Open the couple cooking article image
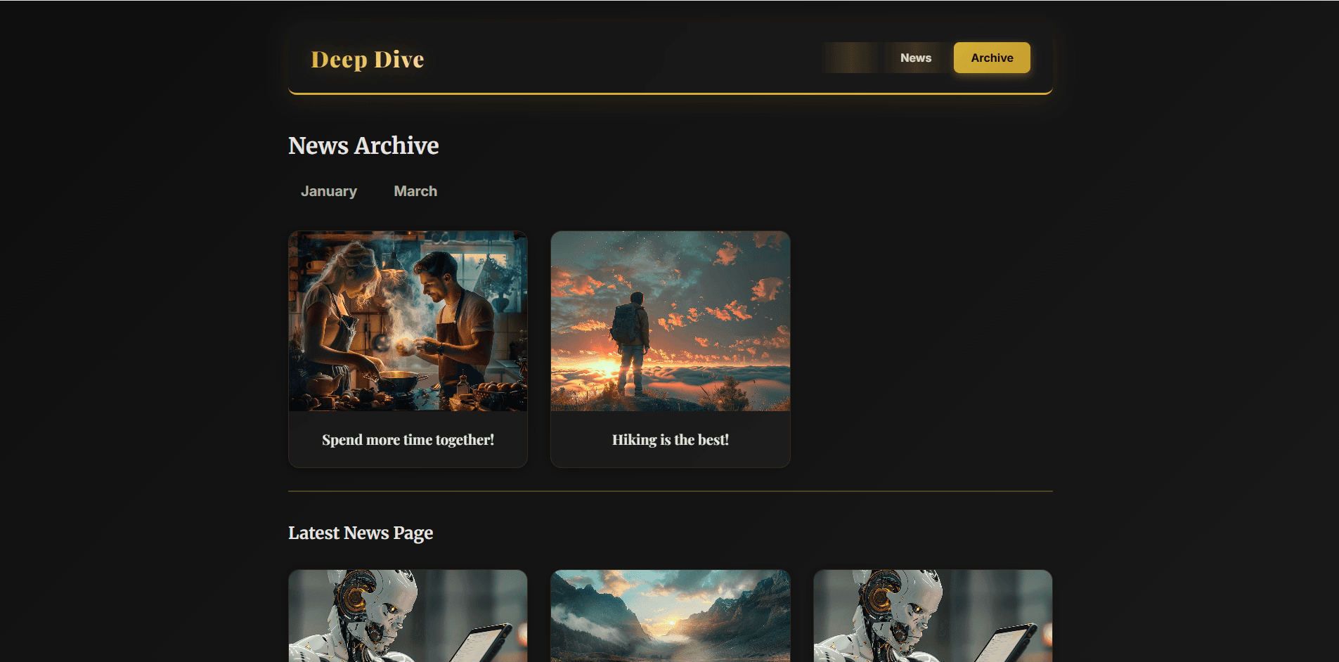1339x662 pixels. pos(408,320)
